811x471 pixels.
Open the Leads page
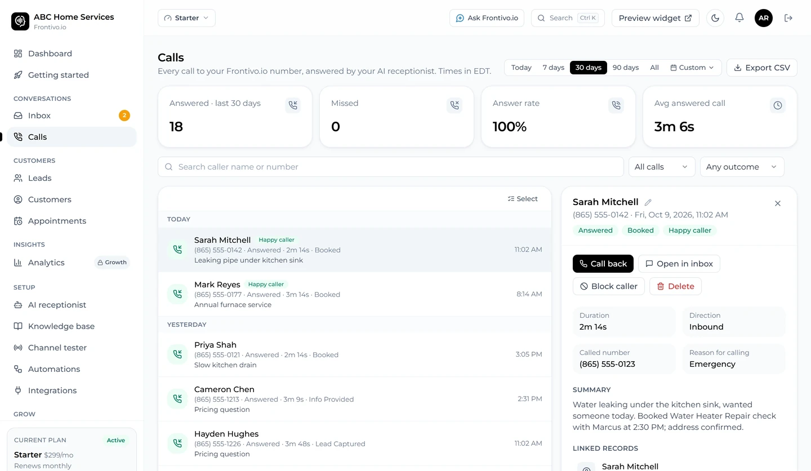(72, 178)
